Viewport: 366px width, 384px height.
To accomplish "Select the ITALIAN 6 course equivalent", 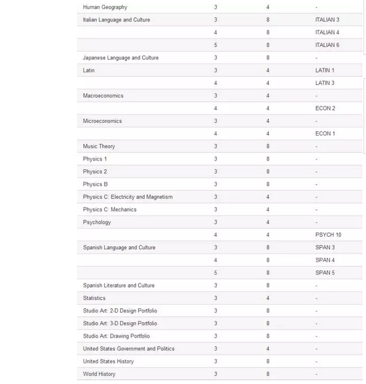I will [328, 45].
